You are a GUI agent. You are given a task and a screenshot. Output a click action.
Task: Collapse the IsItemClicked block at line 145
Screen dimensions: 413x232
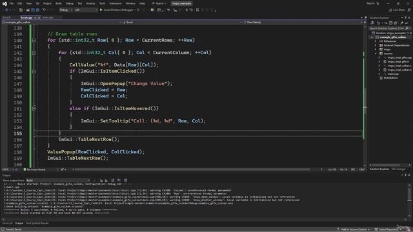[34, 72]
